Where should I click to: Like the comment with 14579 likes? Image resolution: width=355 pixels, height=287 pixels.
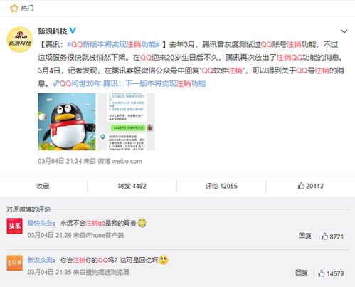pos(331,273)
